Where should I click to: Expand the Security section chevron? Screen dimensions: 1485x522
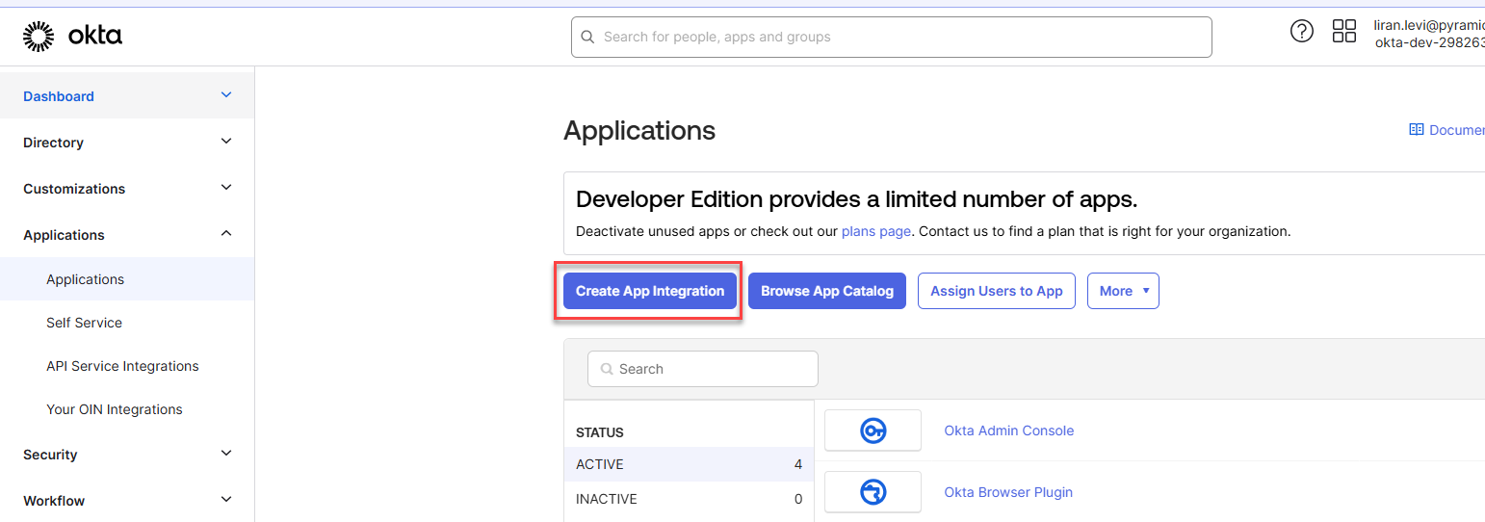point(226,454)
